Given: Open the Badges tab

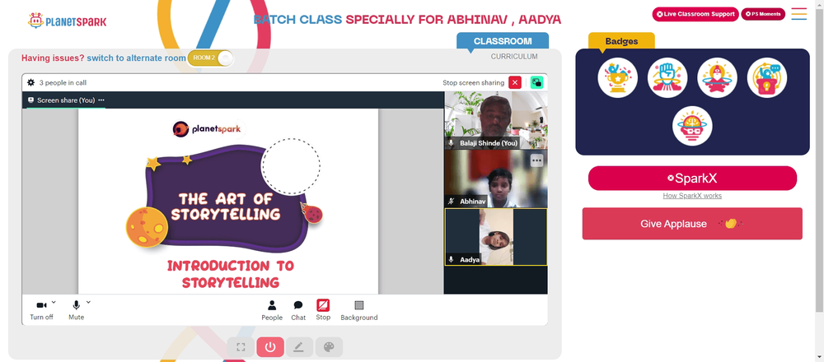Looking at the screenshot, I should pyautogui.click(x=621, y=41).
